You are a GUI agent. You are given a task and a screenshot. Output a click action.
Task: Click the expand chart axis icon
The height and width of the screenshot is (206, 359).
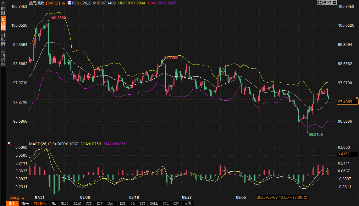tap(329, 3)
